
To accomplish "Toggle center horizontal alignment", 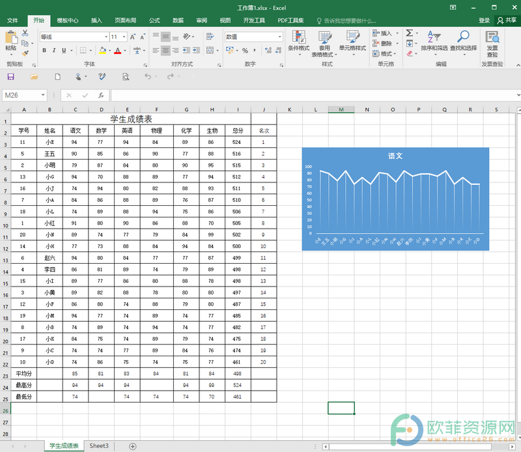I will pyautogui.click(x=165, y=50).
